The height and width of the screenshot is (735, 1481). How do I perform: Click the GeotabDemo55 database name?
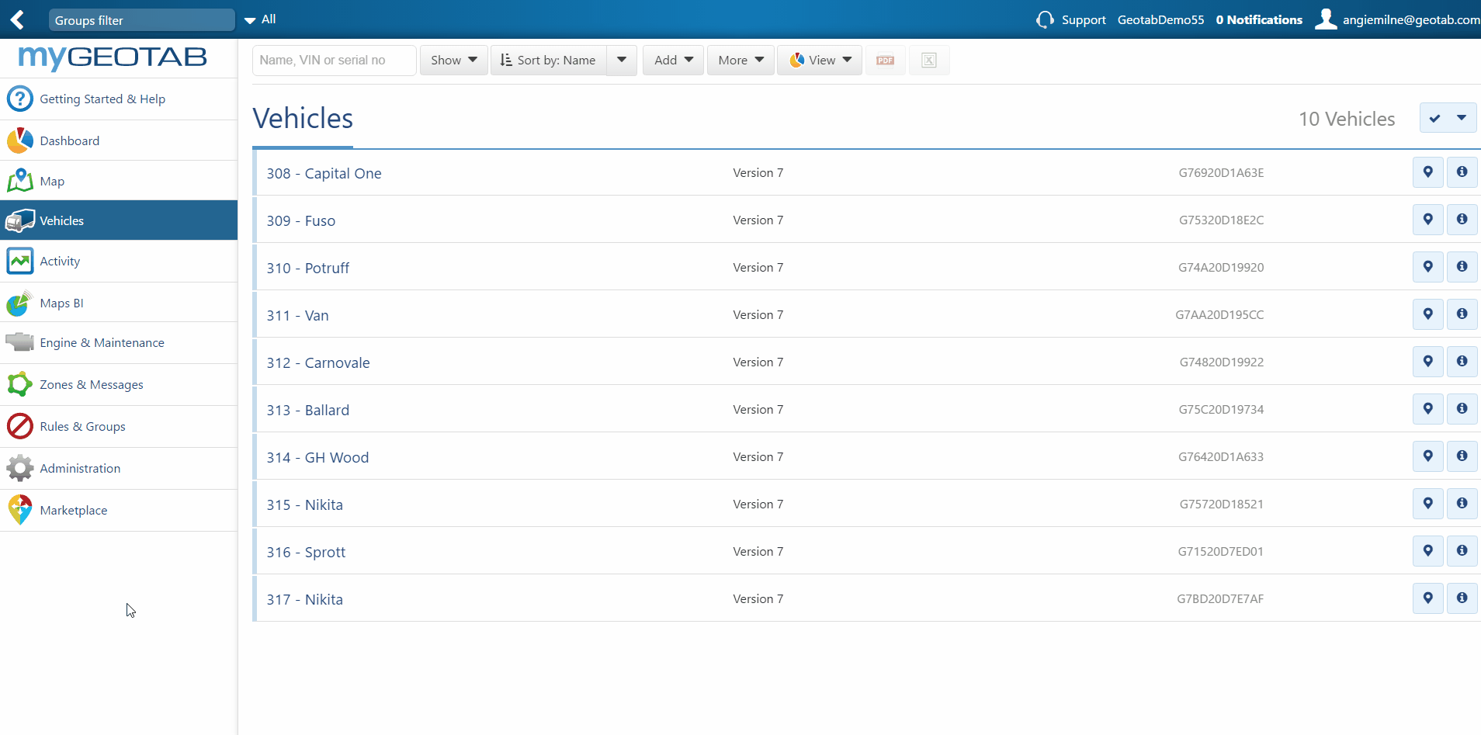coord(1160,19)
